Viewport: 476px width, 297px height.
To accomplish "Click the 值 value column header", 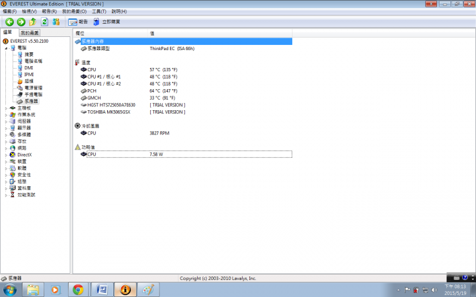I will [x=220, y=34].
